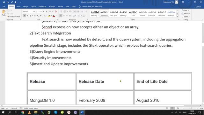Click the Replace button

point(186,13)
